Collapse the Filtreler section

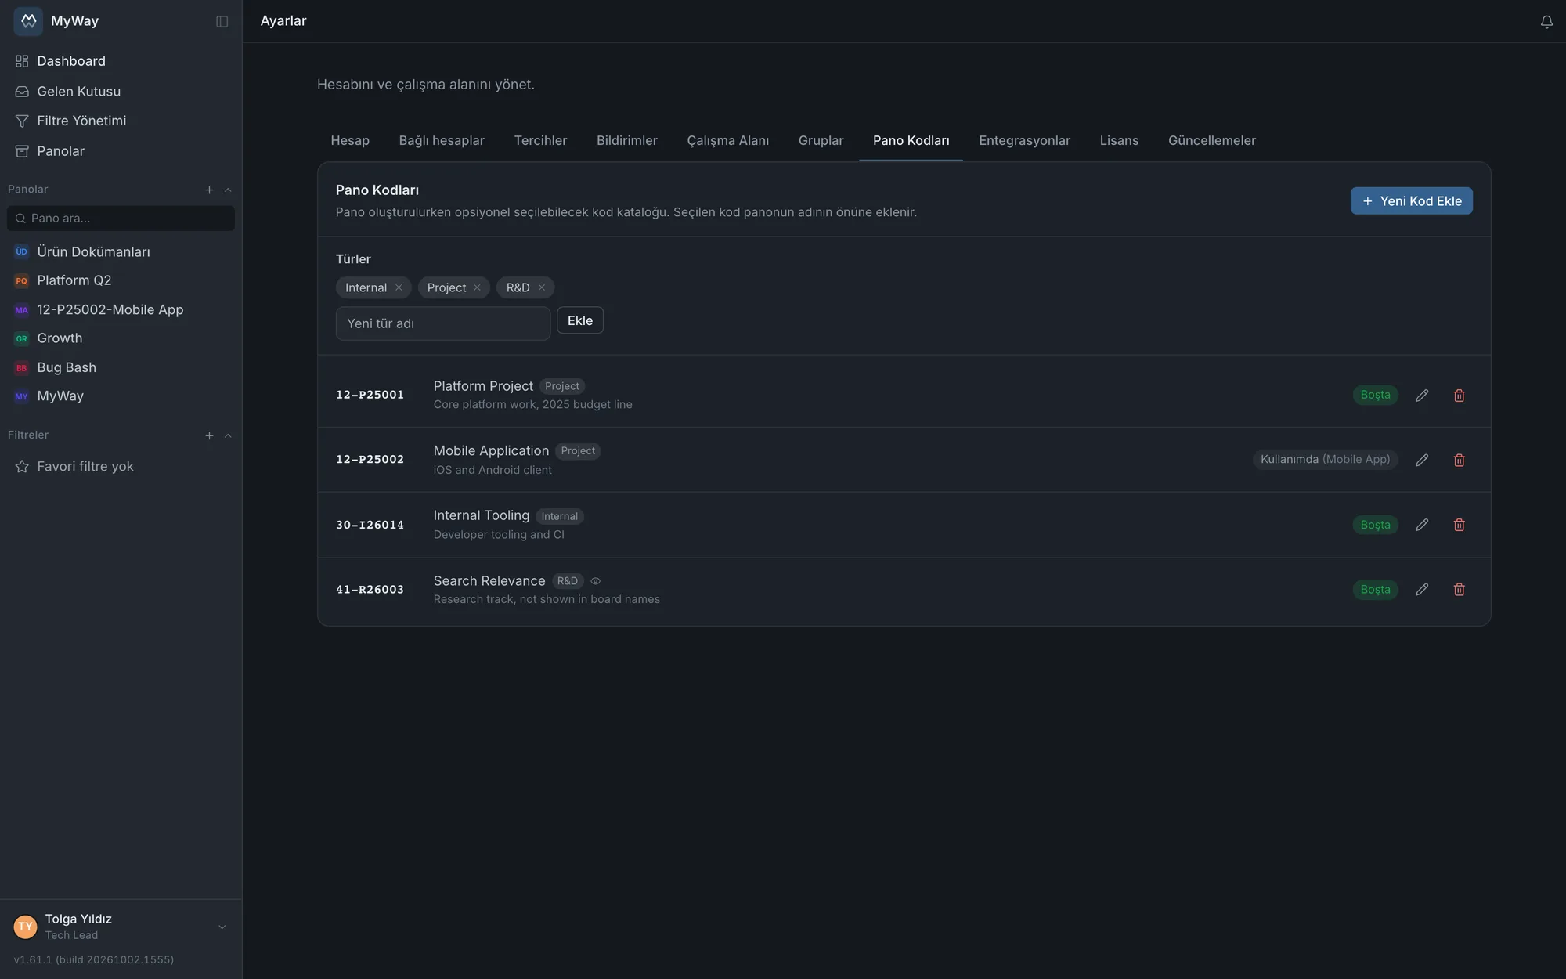[228, 435]
